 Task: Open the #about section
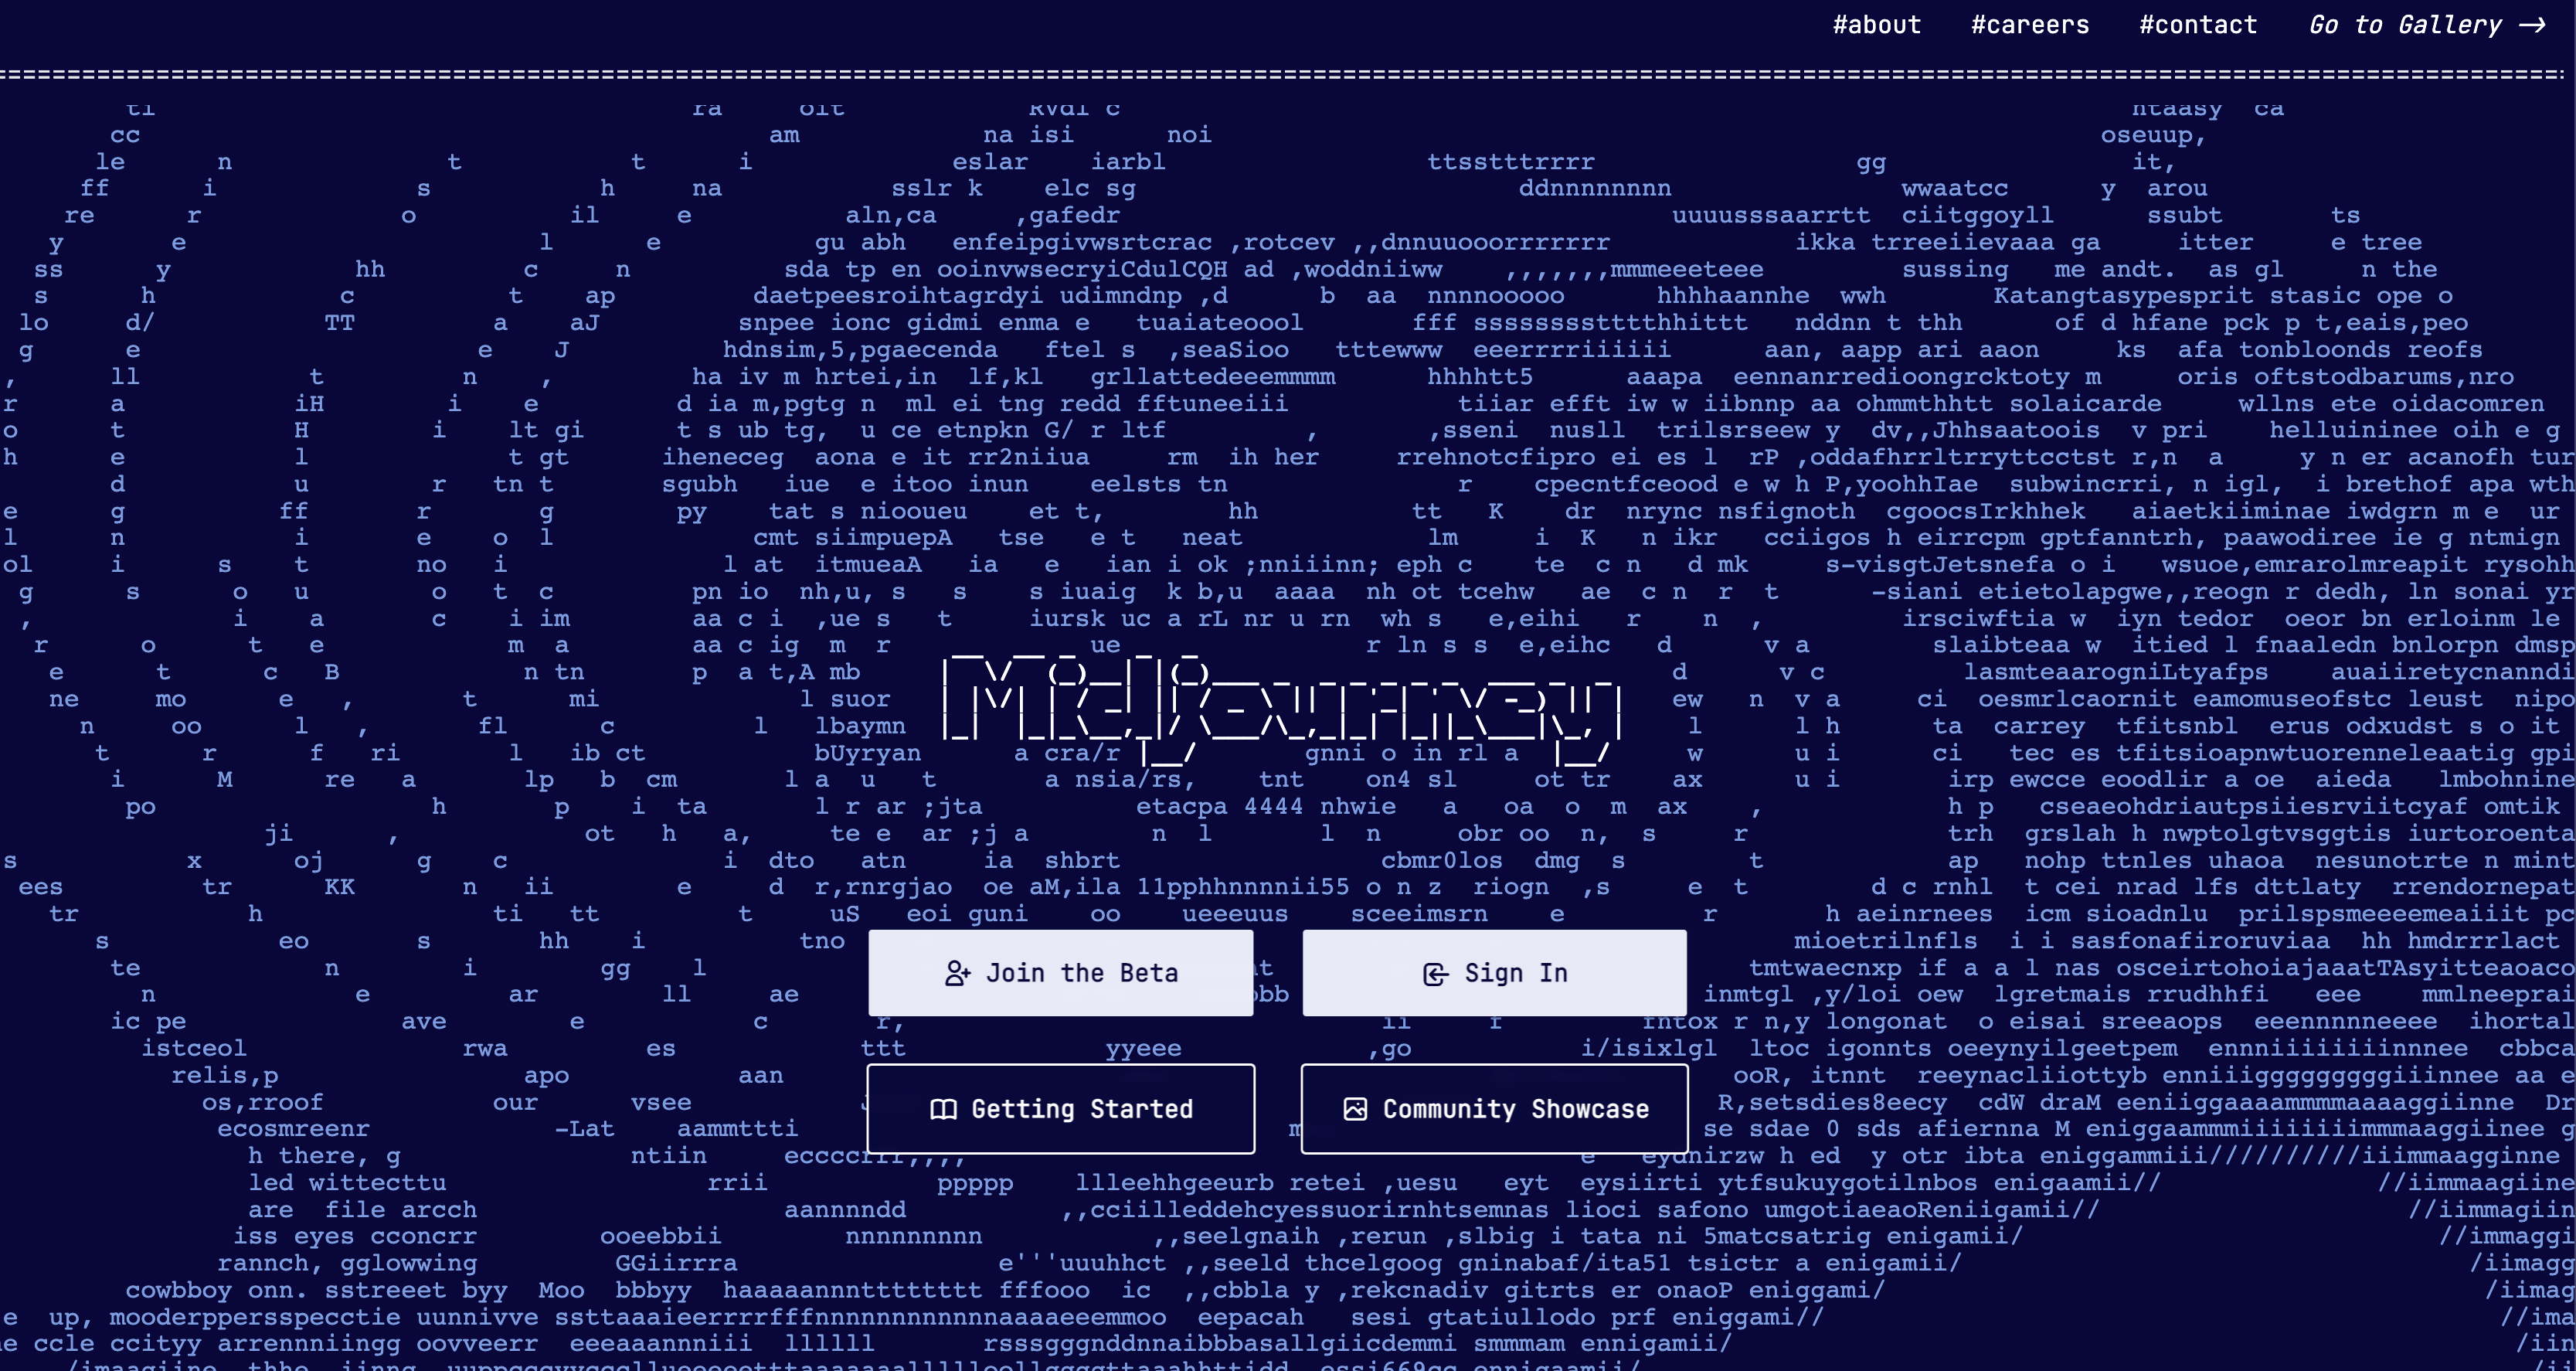[x=1877, y=25]
